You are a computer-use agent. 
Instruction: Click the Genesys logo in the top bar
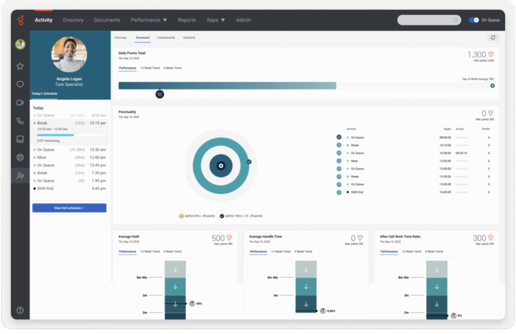(x=20, y=20)
